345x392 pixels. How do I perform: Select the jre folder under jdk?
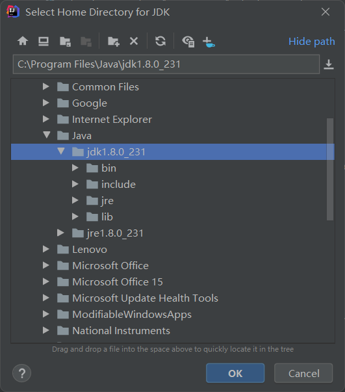click(107, 201)
